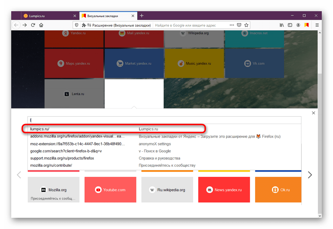333x229 pixels.
Task: Show the sidebars panel
Action: click(x=290, y=25)
